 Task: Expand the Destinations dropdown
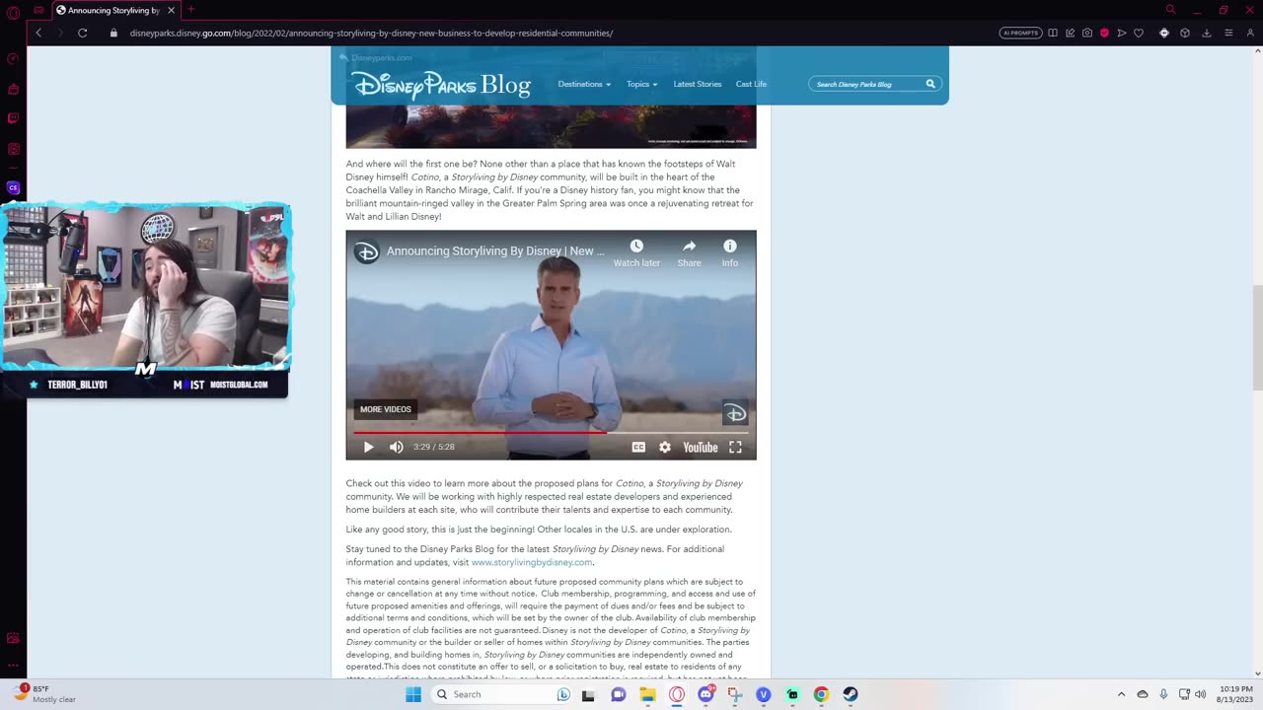[x=584, y=84]
